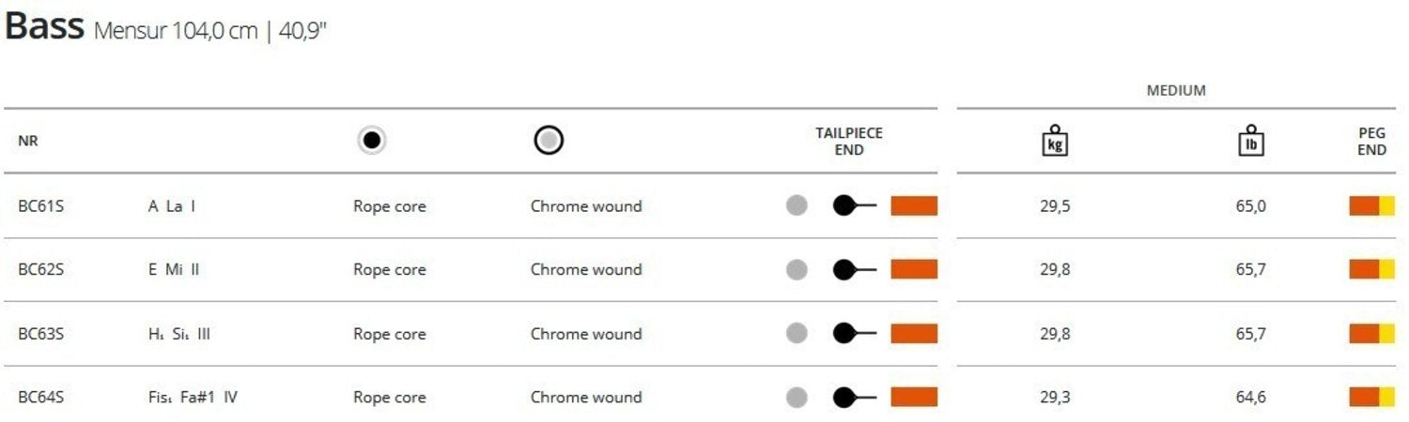Click the ball-end icon in BC62S row

(x=854, y=270)
